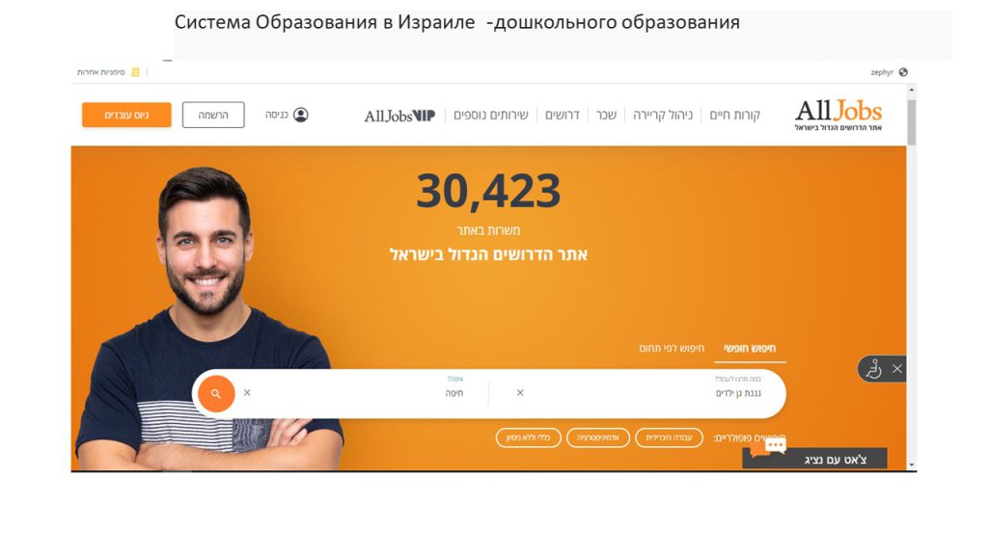Click the הרשמה registration button

pyautogui.click(x=213, y=116)
